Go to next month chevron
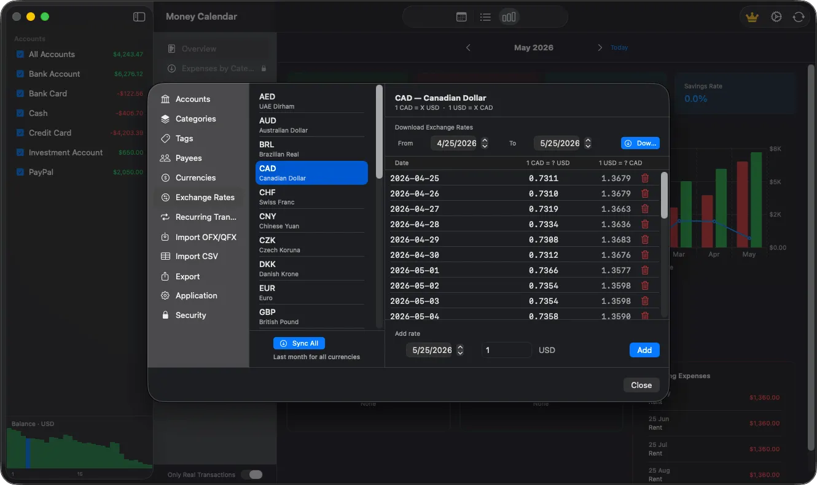Viewport: 817px width, 485px height. (x=600, y=47)
